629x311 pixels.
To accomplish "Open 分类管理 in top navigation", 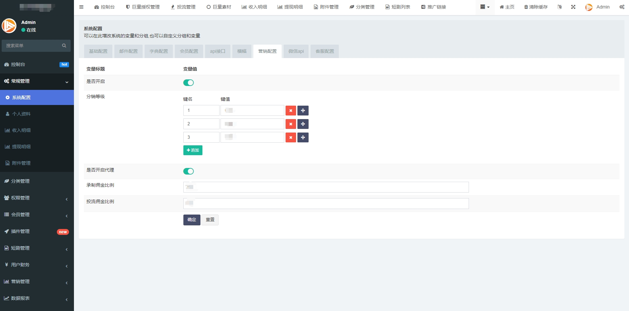I will pyautogui.click(x=362, y=7).
